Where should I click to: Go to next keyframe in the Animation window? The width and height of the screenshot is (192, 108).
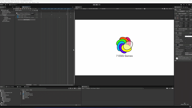(28, 9)
